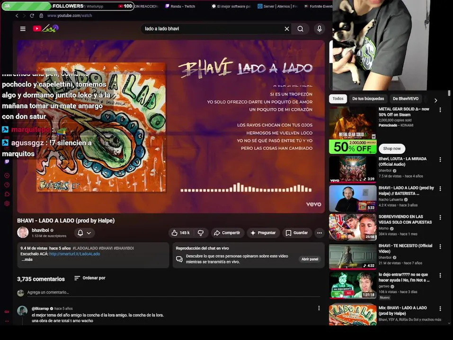453x340 pixels.
Task: Click the 'Agrega un comentario' field
Action: (173, 292)
